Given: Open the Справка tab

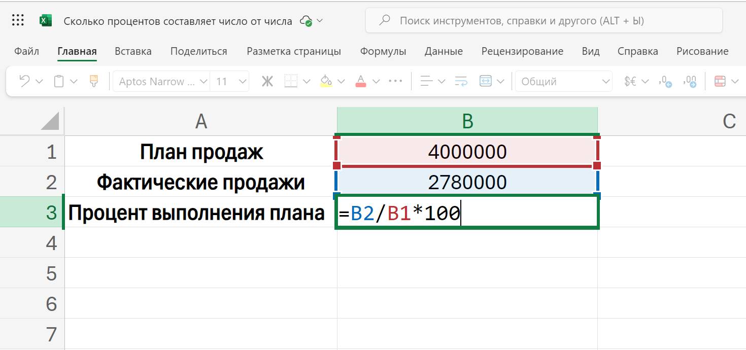Looking at the screenshot, I should click(638, 51).
